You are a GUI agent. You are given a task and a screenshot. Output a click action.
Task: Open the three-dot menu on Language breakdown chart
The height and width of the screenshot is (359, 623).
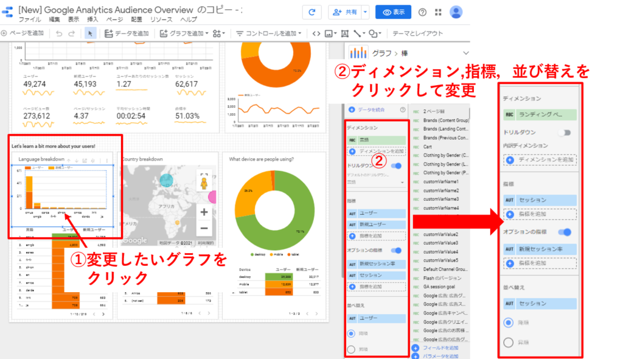point(107,160)
